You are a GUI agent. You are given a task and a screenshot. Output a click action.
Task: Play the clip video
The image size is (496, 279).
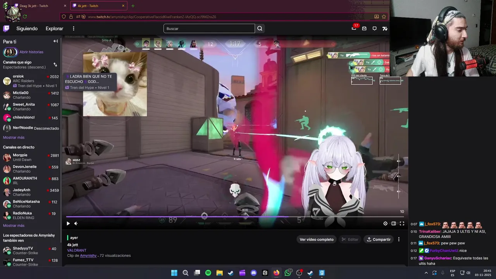tap(68, 223)
